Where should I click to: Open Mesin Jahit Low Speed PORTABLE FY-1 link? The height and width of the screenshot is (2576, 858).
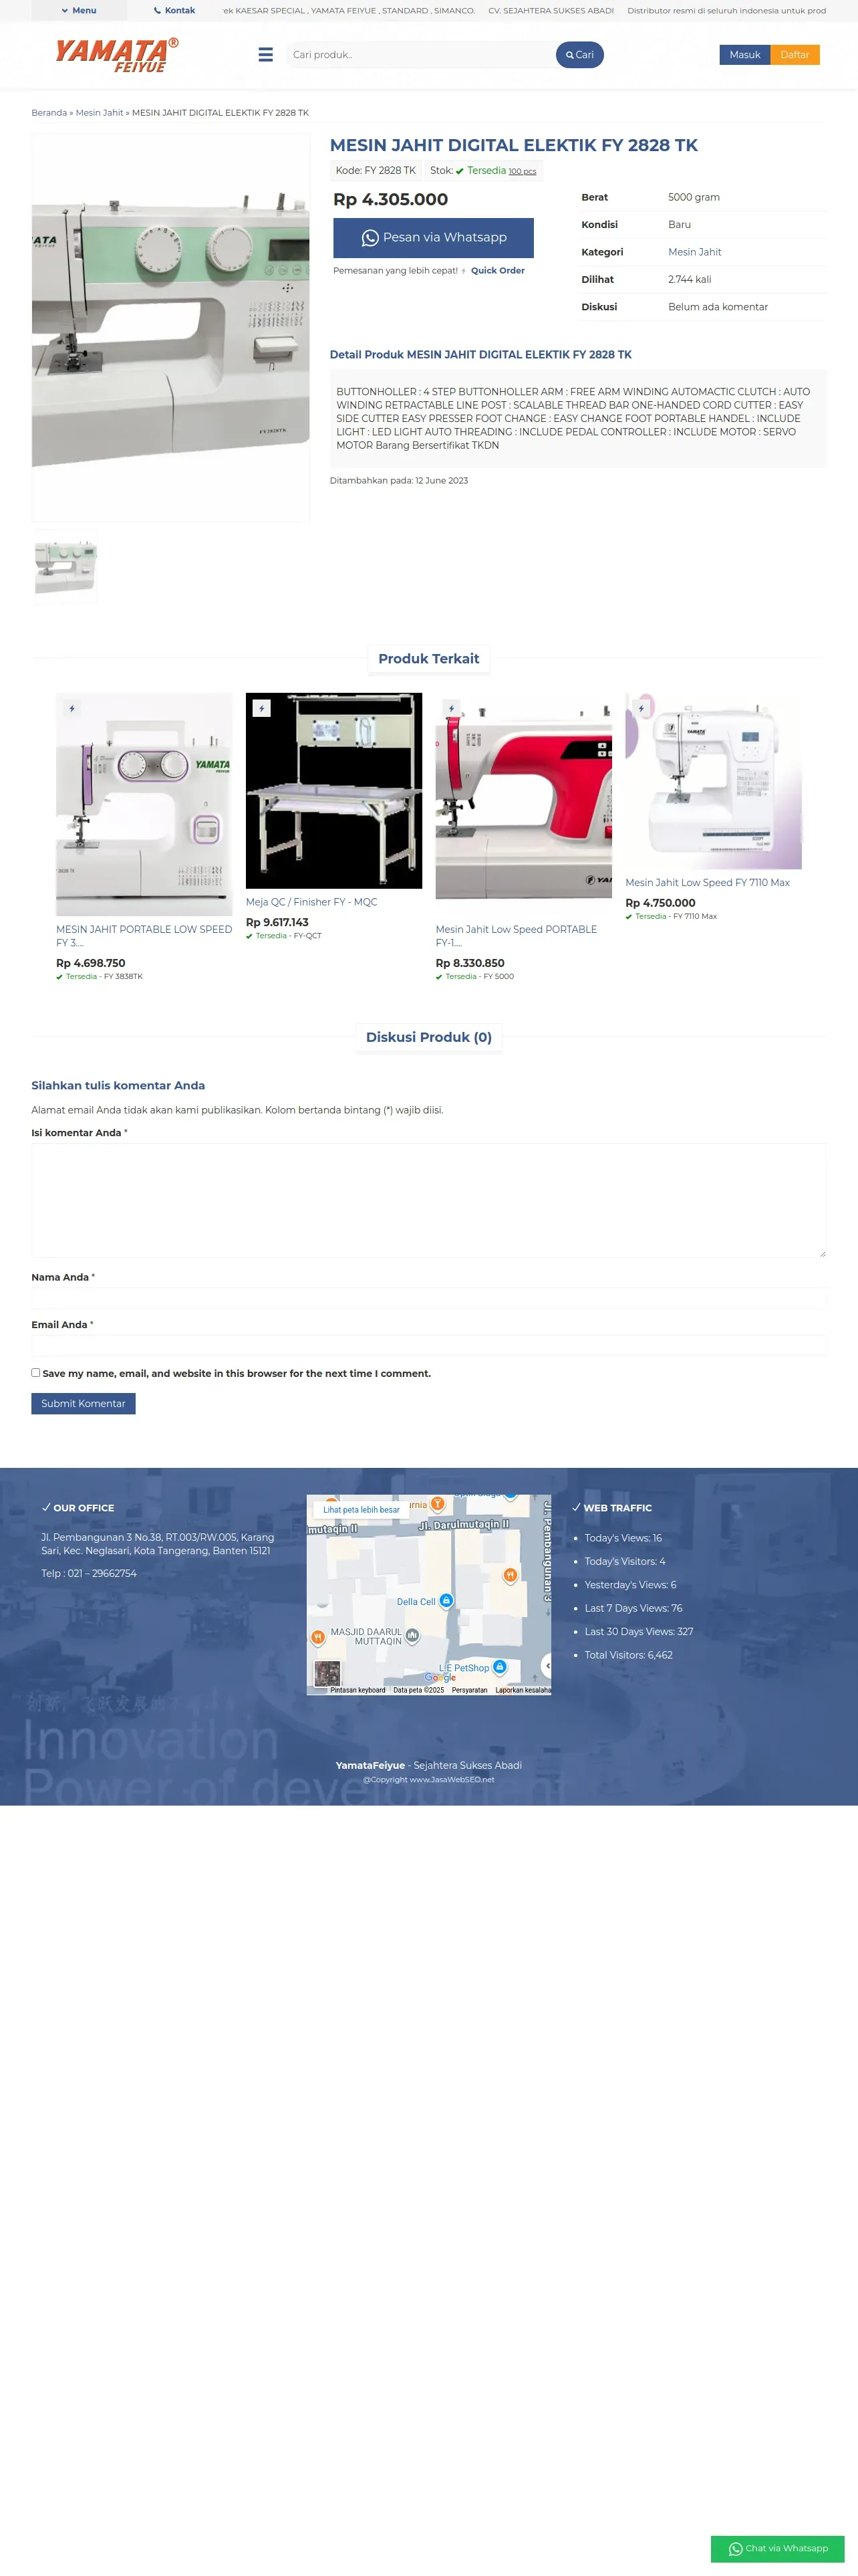(x=517, y=936)
